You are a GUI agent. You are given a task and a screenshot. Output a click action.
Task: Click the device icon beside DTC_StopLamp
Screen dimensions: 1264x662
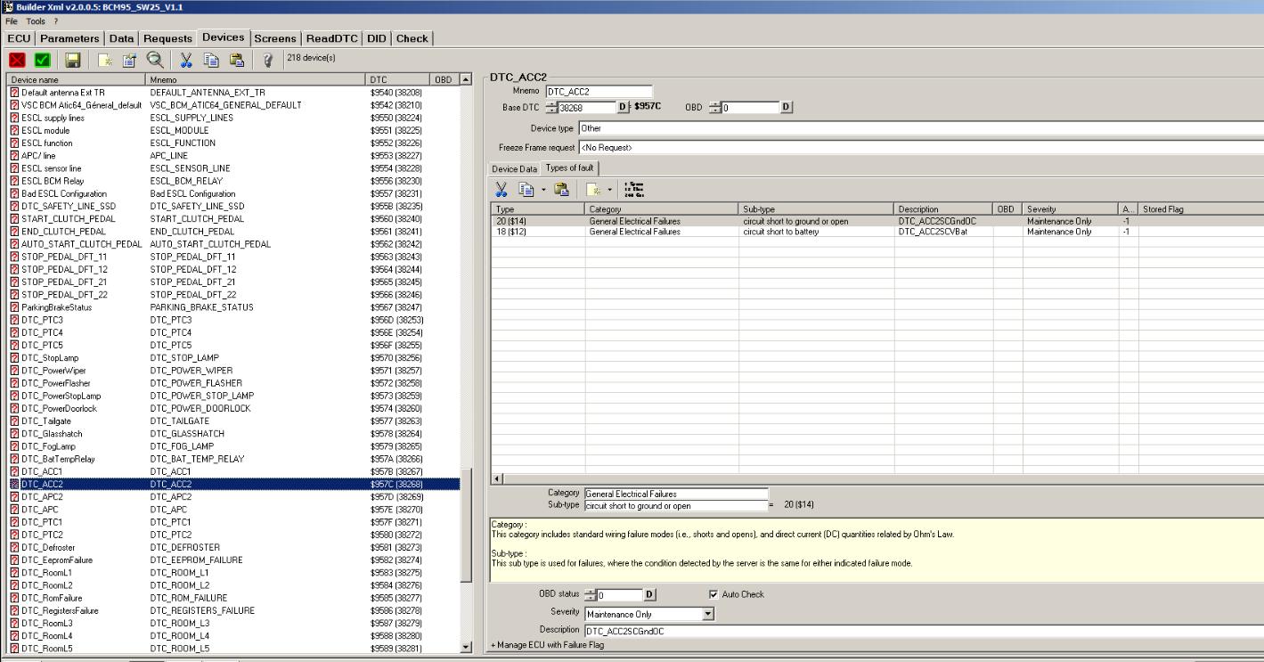pos(14,357)
